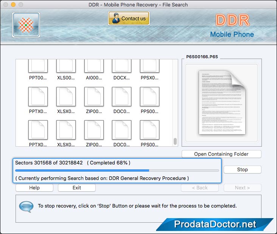Select the PPT00... file icon
The image size is (277, 234).
pos(38,66)
